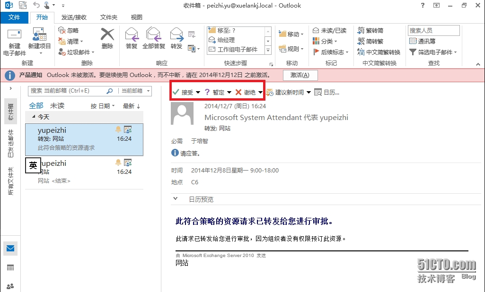
Task: Accept (接受) the meeting request
Action: point(183,92)
